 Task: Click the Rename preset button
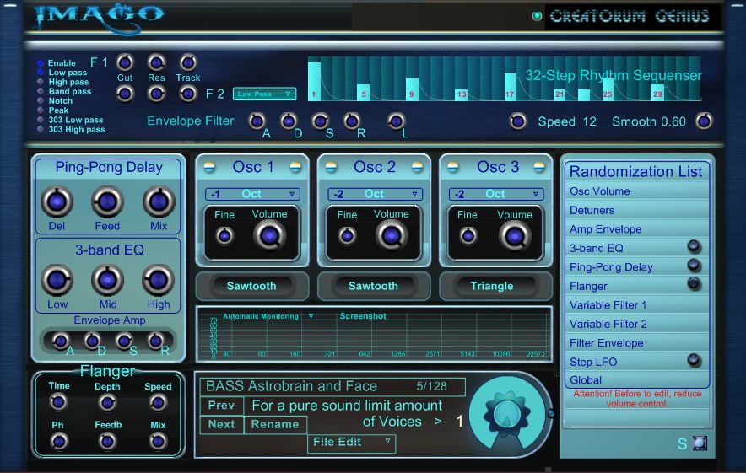[275, 424]
